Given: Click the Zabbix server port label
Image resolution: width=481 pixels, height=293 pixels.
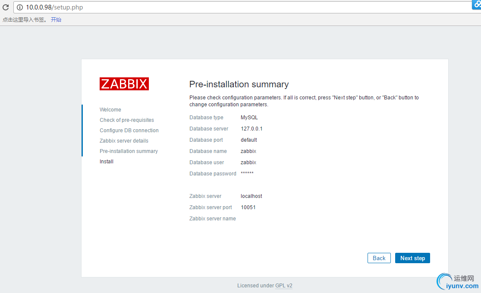Looking at the screenshot, I should pos(211,207).
